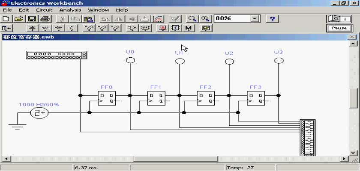Click the 1000 Hz clock source
360x171 pixels.
pyautogui.click(x=39, y=113)
